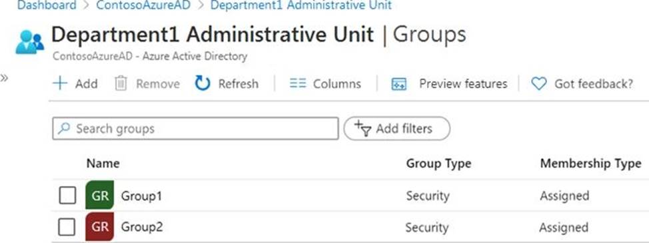Click into the Search groups field
Screen dimensions: 649x243
pos(195,128)
